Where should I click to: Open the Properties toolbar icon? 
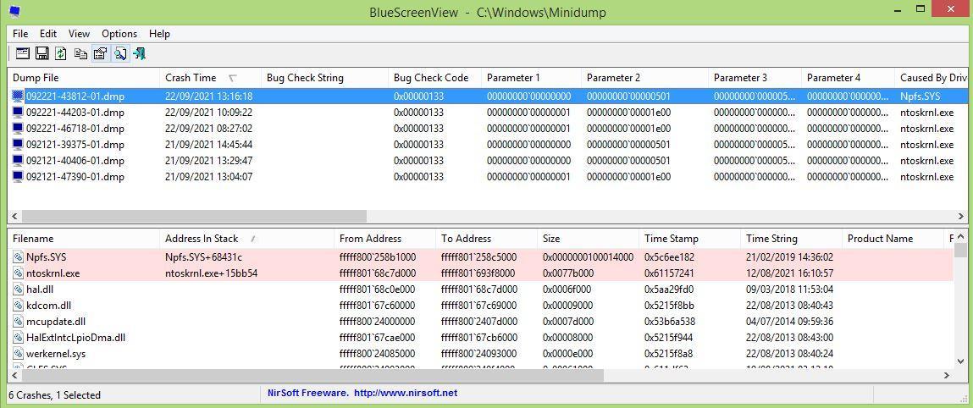(100, 53)
